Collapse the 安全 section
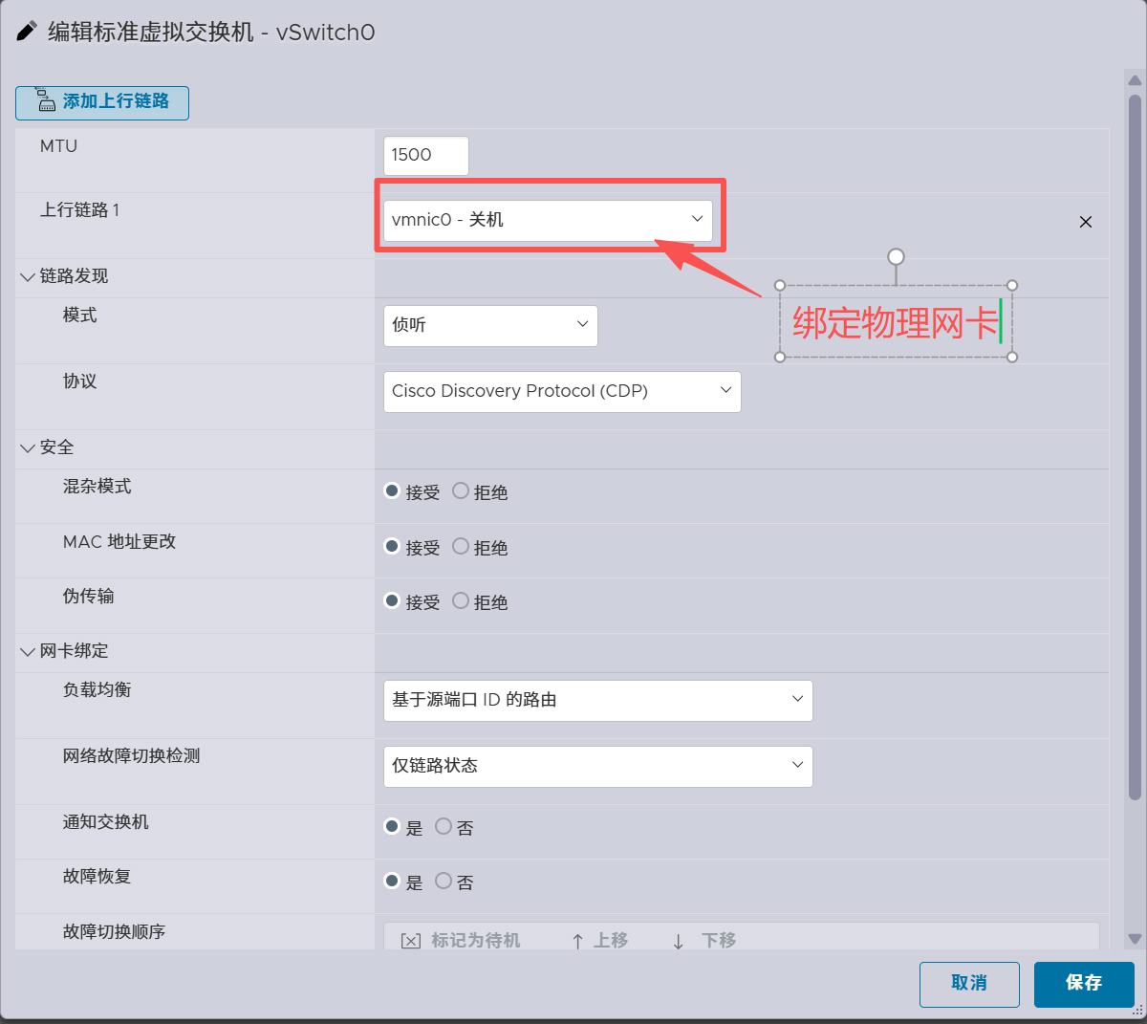The width and height of the screenshot is (1147, 1024). coord(28,448)
